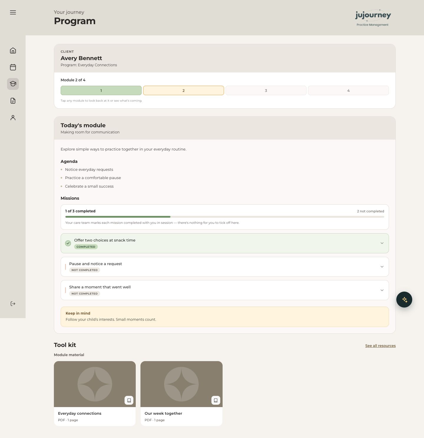The height and width of the screenshot is (438, 424).
Task: Click the 'See all resources' link
Action: coord(380,346)
